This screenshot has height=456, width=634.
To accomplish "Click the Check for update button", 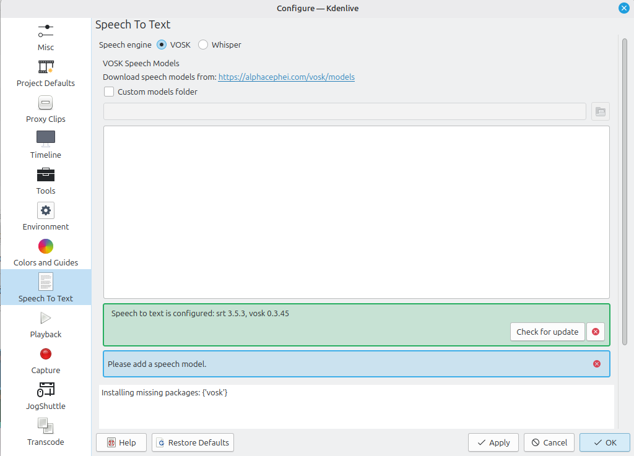I will [x=547, y=332].
